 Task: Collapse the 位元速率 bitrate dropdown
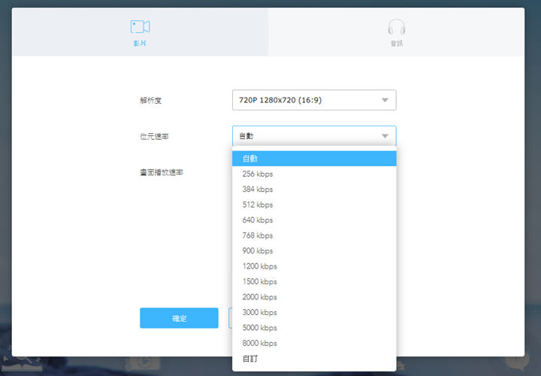coord(314,136)
